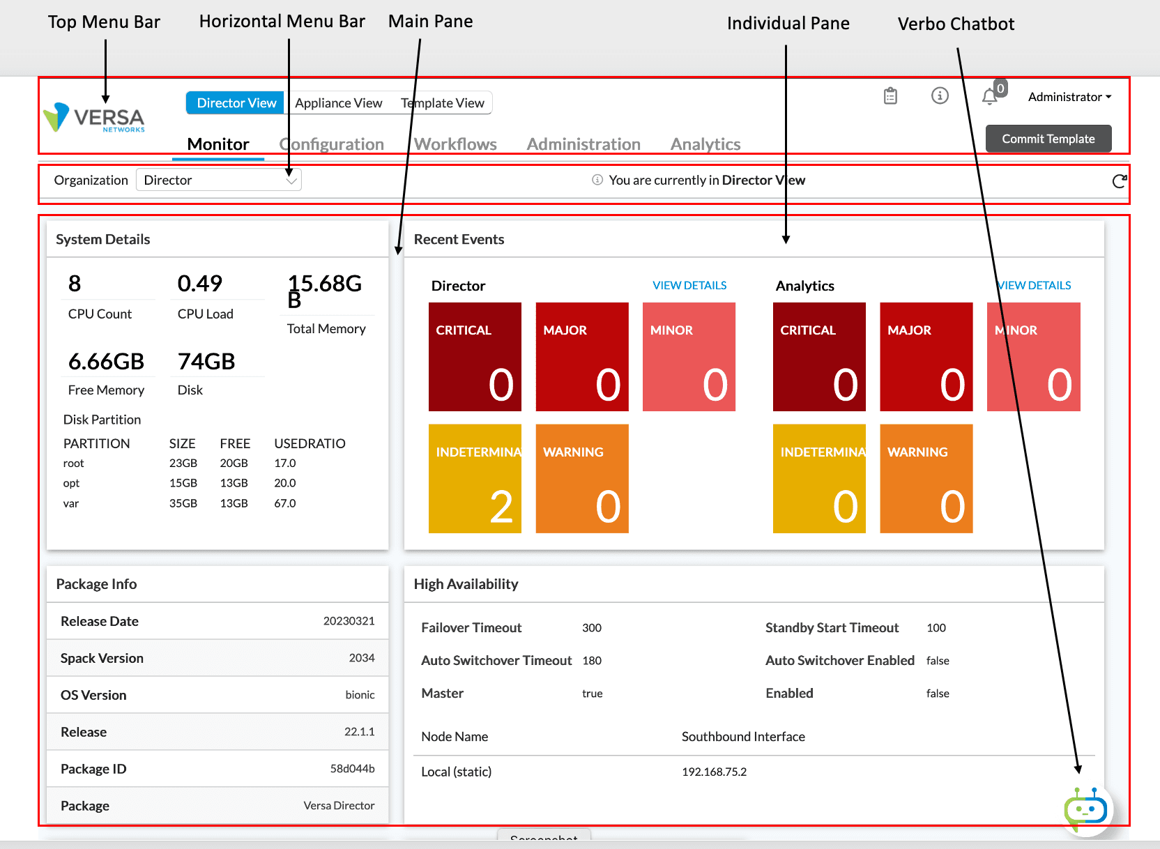This screenshot has width=1160, height=849.
Task: Open the clipboard tasks icon
Action: (890, 96)
